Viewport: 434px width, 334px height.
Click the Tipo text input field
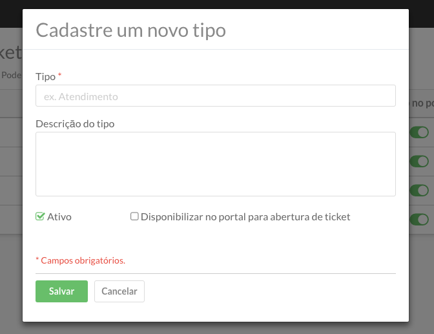[x=215, y=96]
